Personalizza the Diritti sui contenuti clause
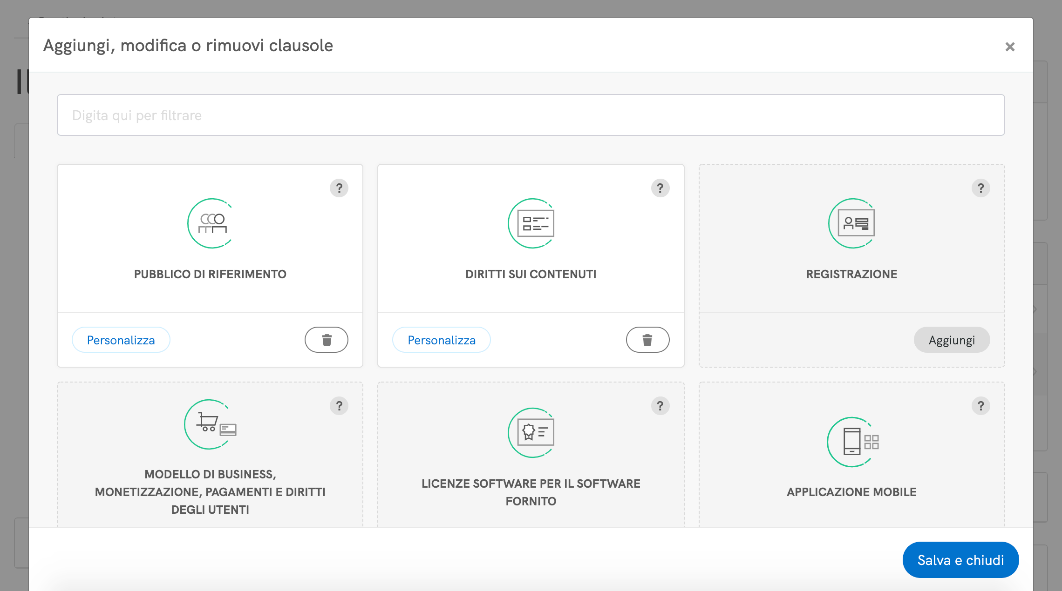The image size is (1062, 591). (442, 340)
